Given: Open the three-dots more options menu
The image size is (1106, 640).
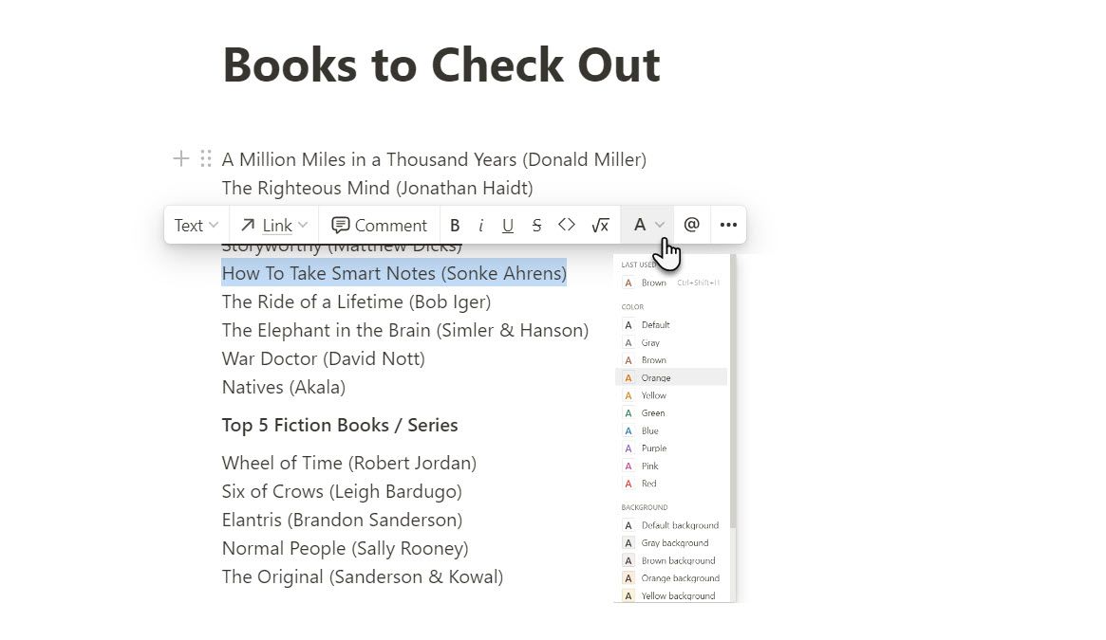Looking at the screenshot, I should 728,226.
